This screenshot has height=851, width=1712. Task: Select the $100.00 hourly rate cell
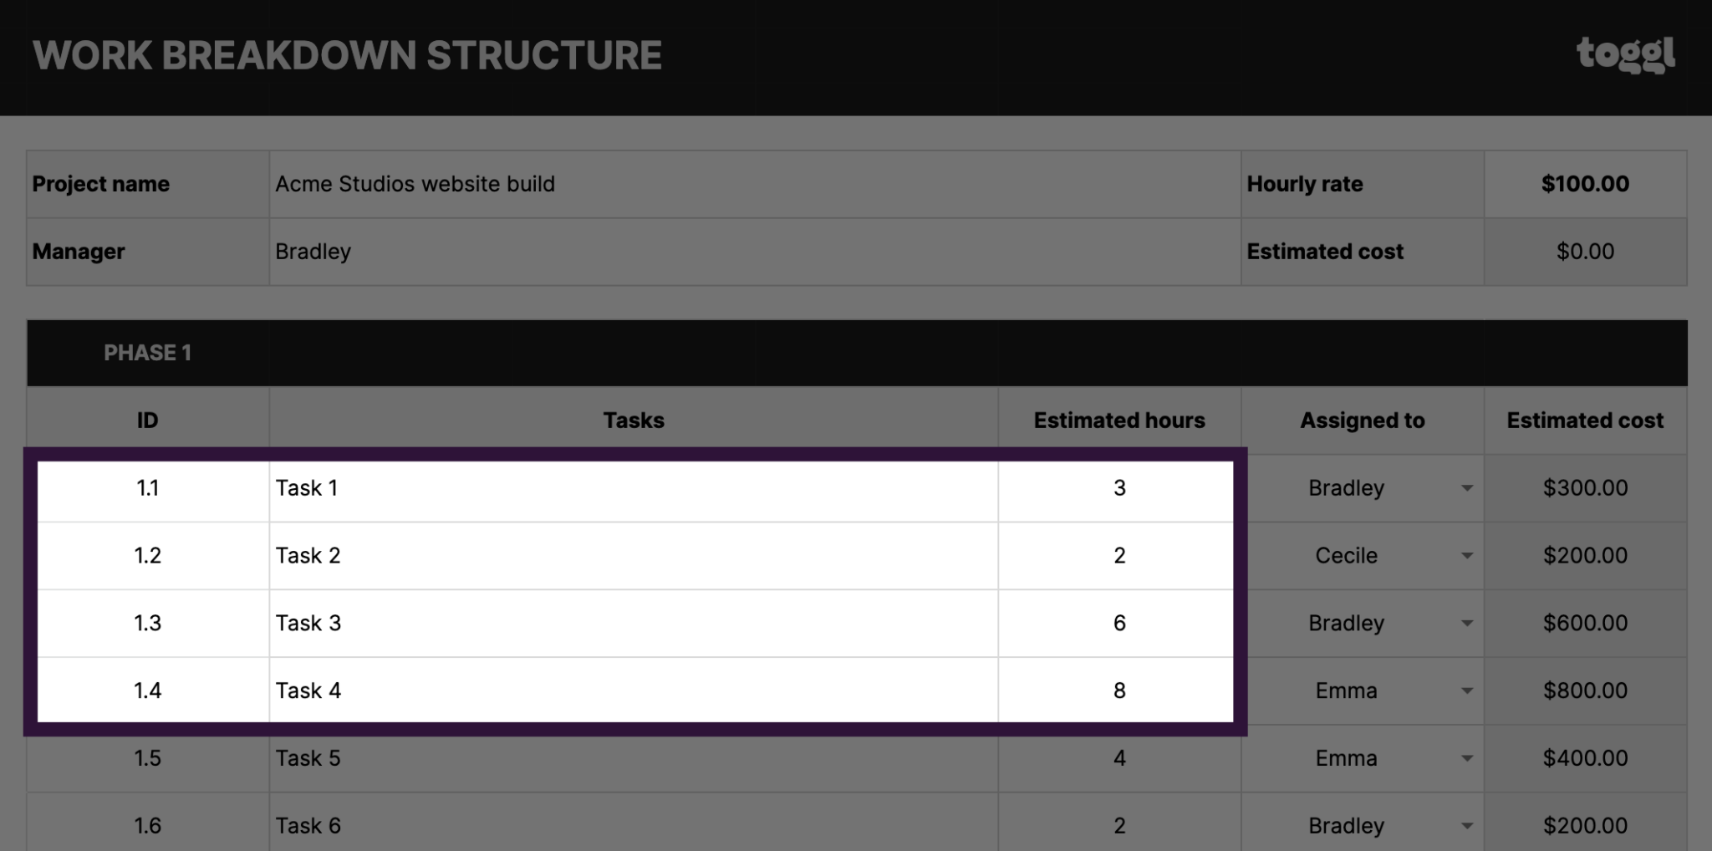[1585, 185]
